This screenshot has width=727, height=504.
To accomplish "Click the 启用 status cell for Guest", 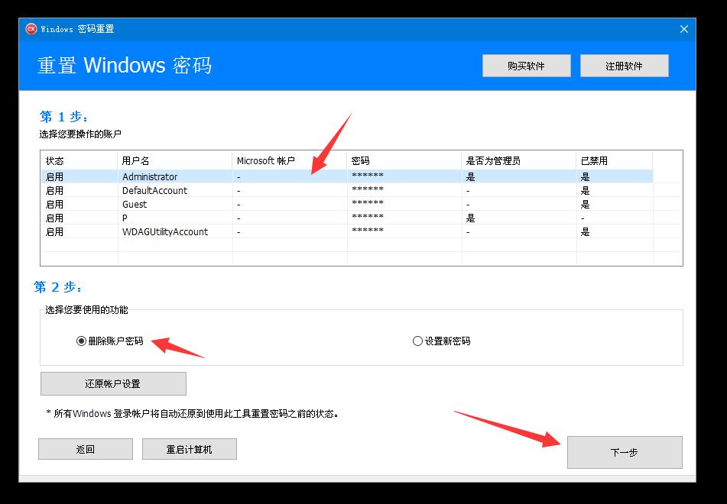I will [55, 205].
